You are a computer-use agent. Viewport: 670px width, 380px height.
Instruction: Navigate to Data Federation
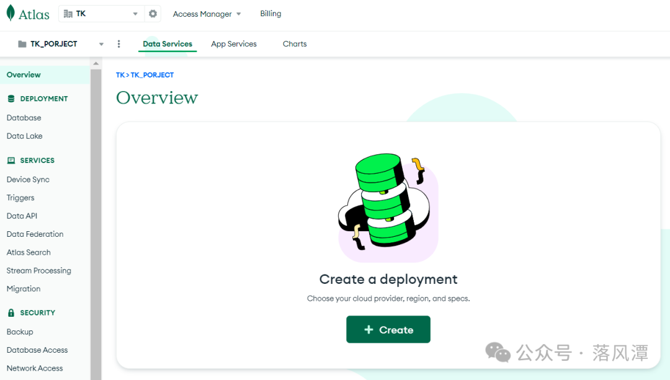click(x=35, y=234)
